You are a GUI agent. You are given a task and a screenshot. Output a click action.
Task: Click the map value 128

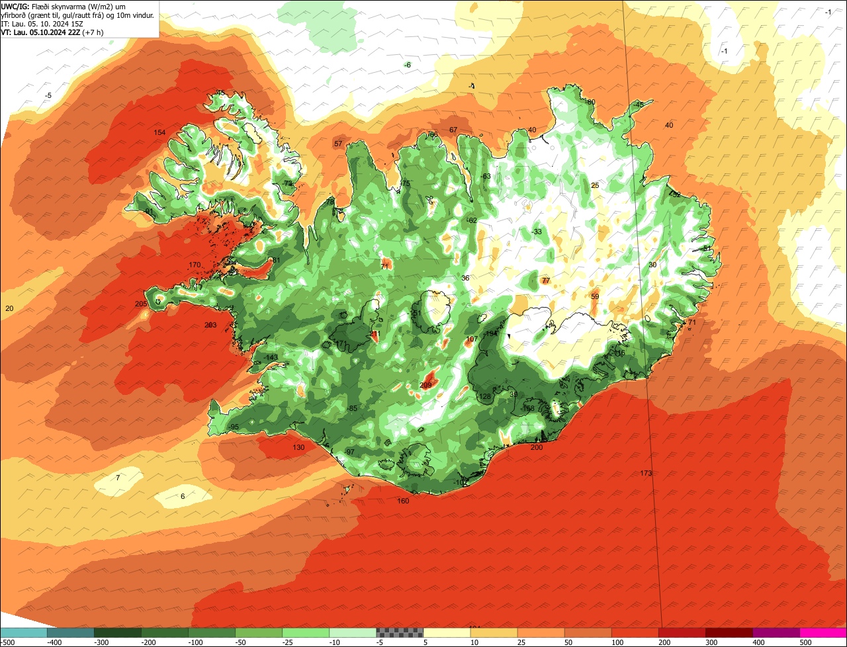tap(485, 397)
